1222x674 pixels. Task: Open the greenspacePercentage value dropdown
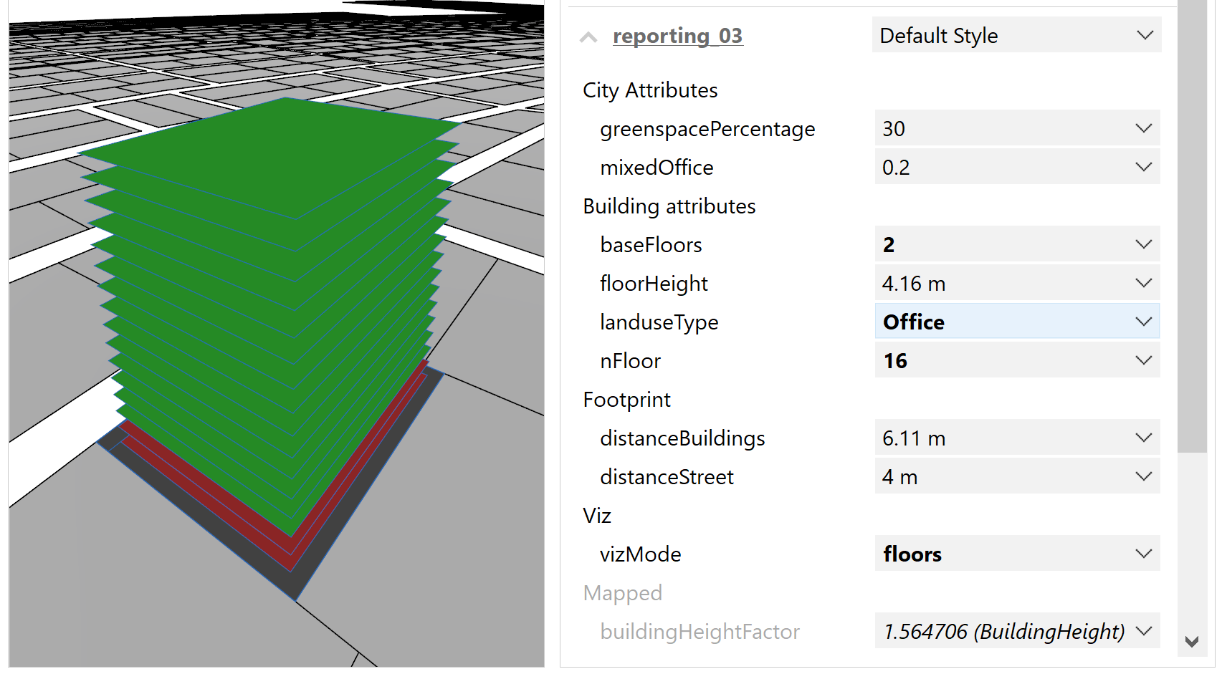click(1142, 128)
